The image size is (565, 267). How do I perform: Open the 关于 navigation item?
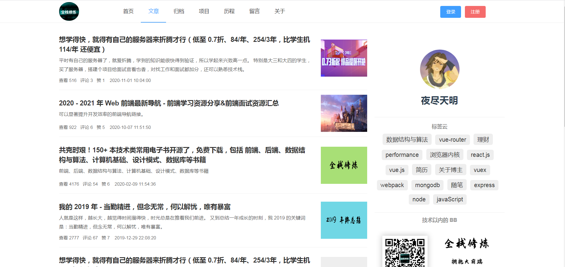(x=280, y=11)
